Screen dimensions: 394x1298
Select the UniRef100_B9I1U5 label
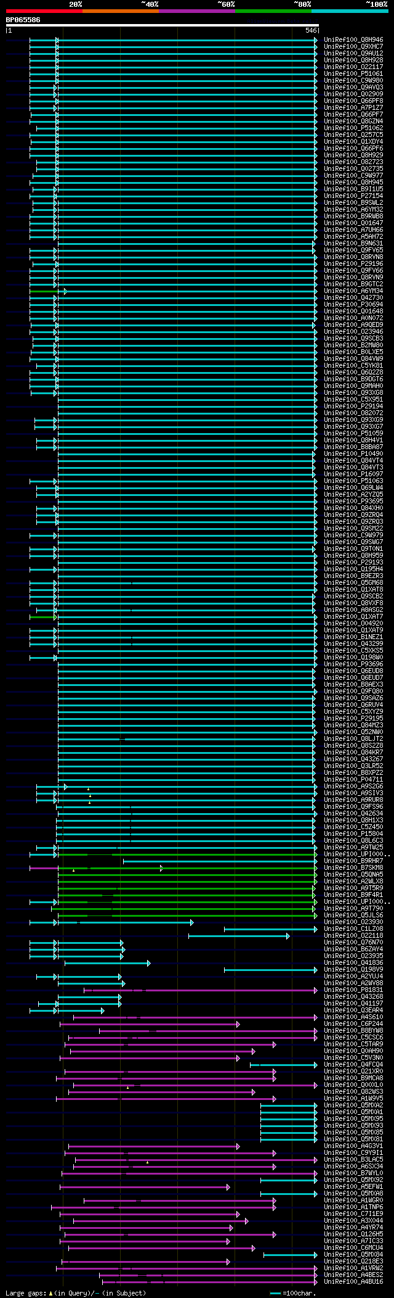353,189
